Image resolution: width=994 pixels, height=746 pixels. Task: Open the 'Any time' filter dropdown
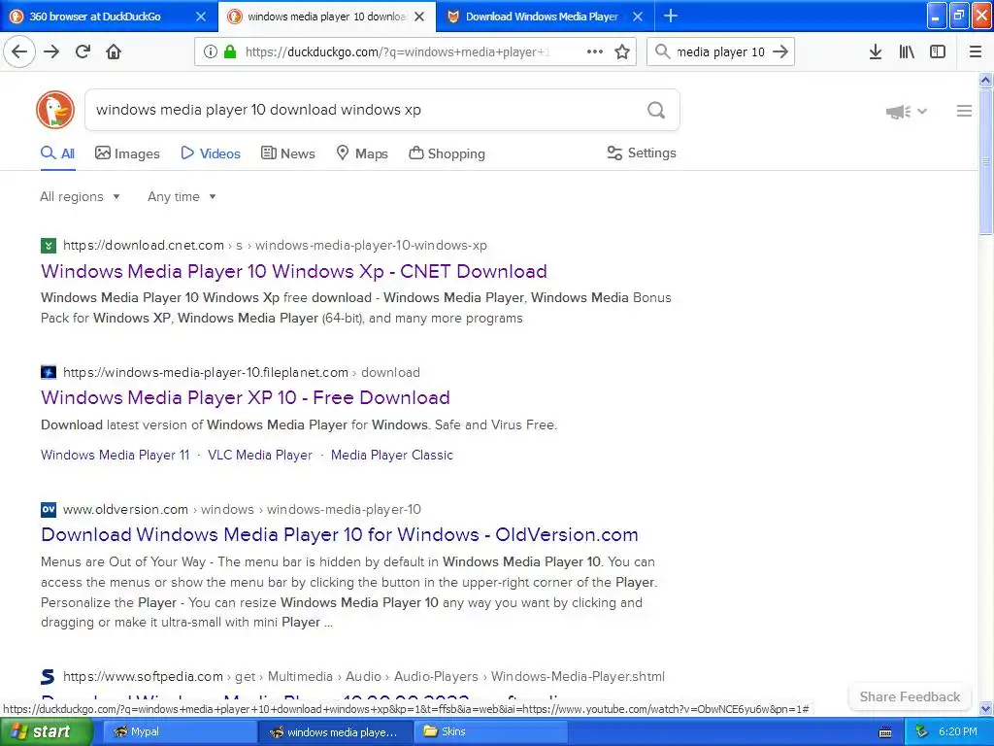(x=182, y=196)
